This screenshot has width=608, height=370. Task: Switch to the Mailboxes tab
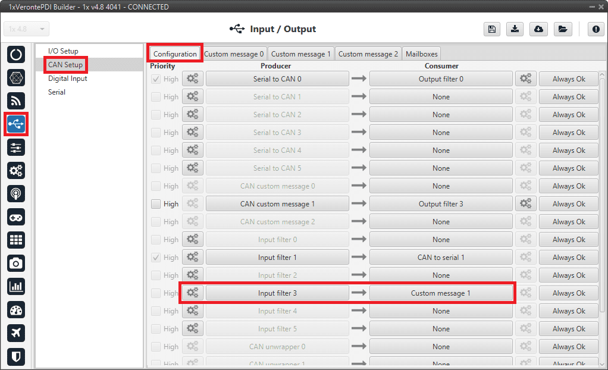point(421,54)
